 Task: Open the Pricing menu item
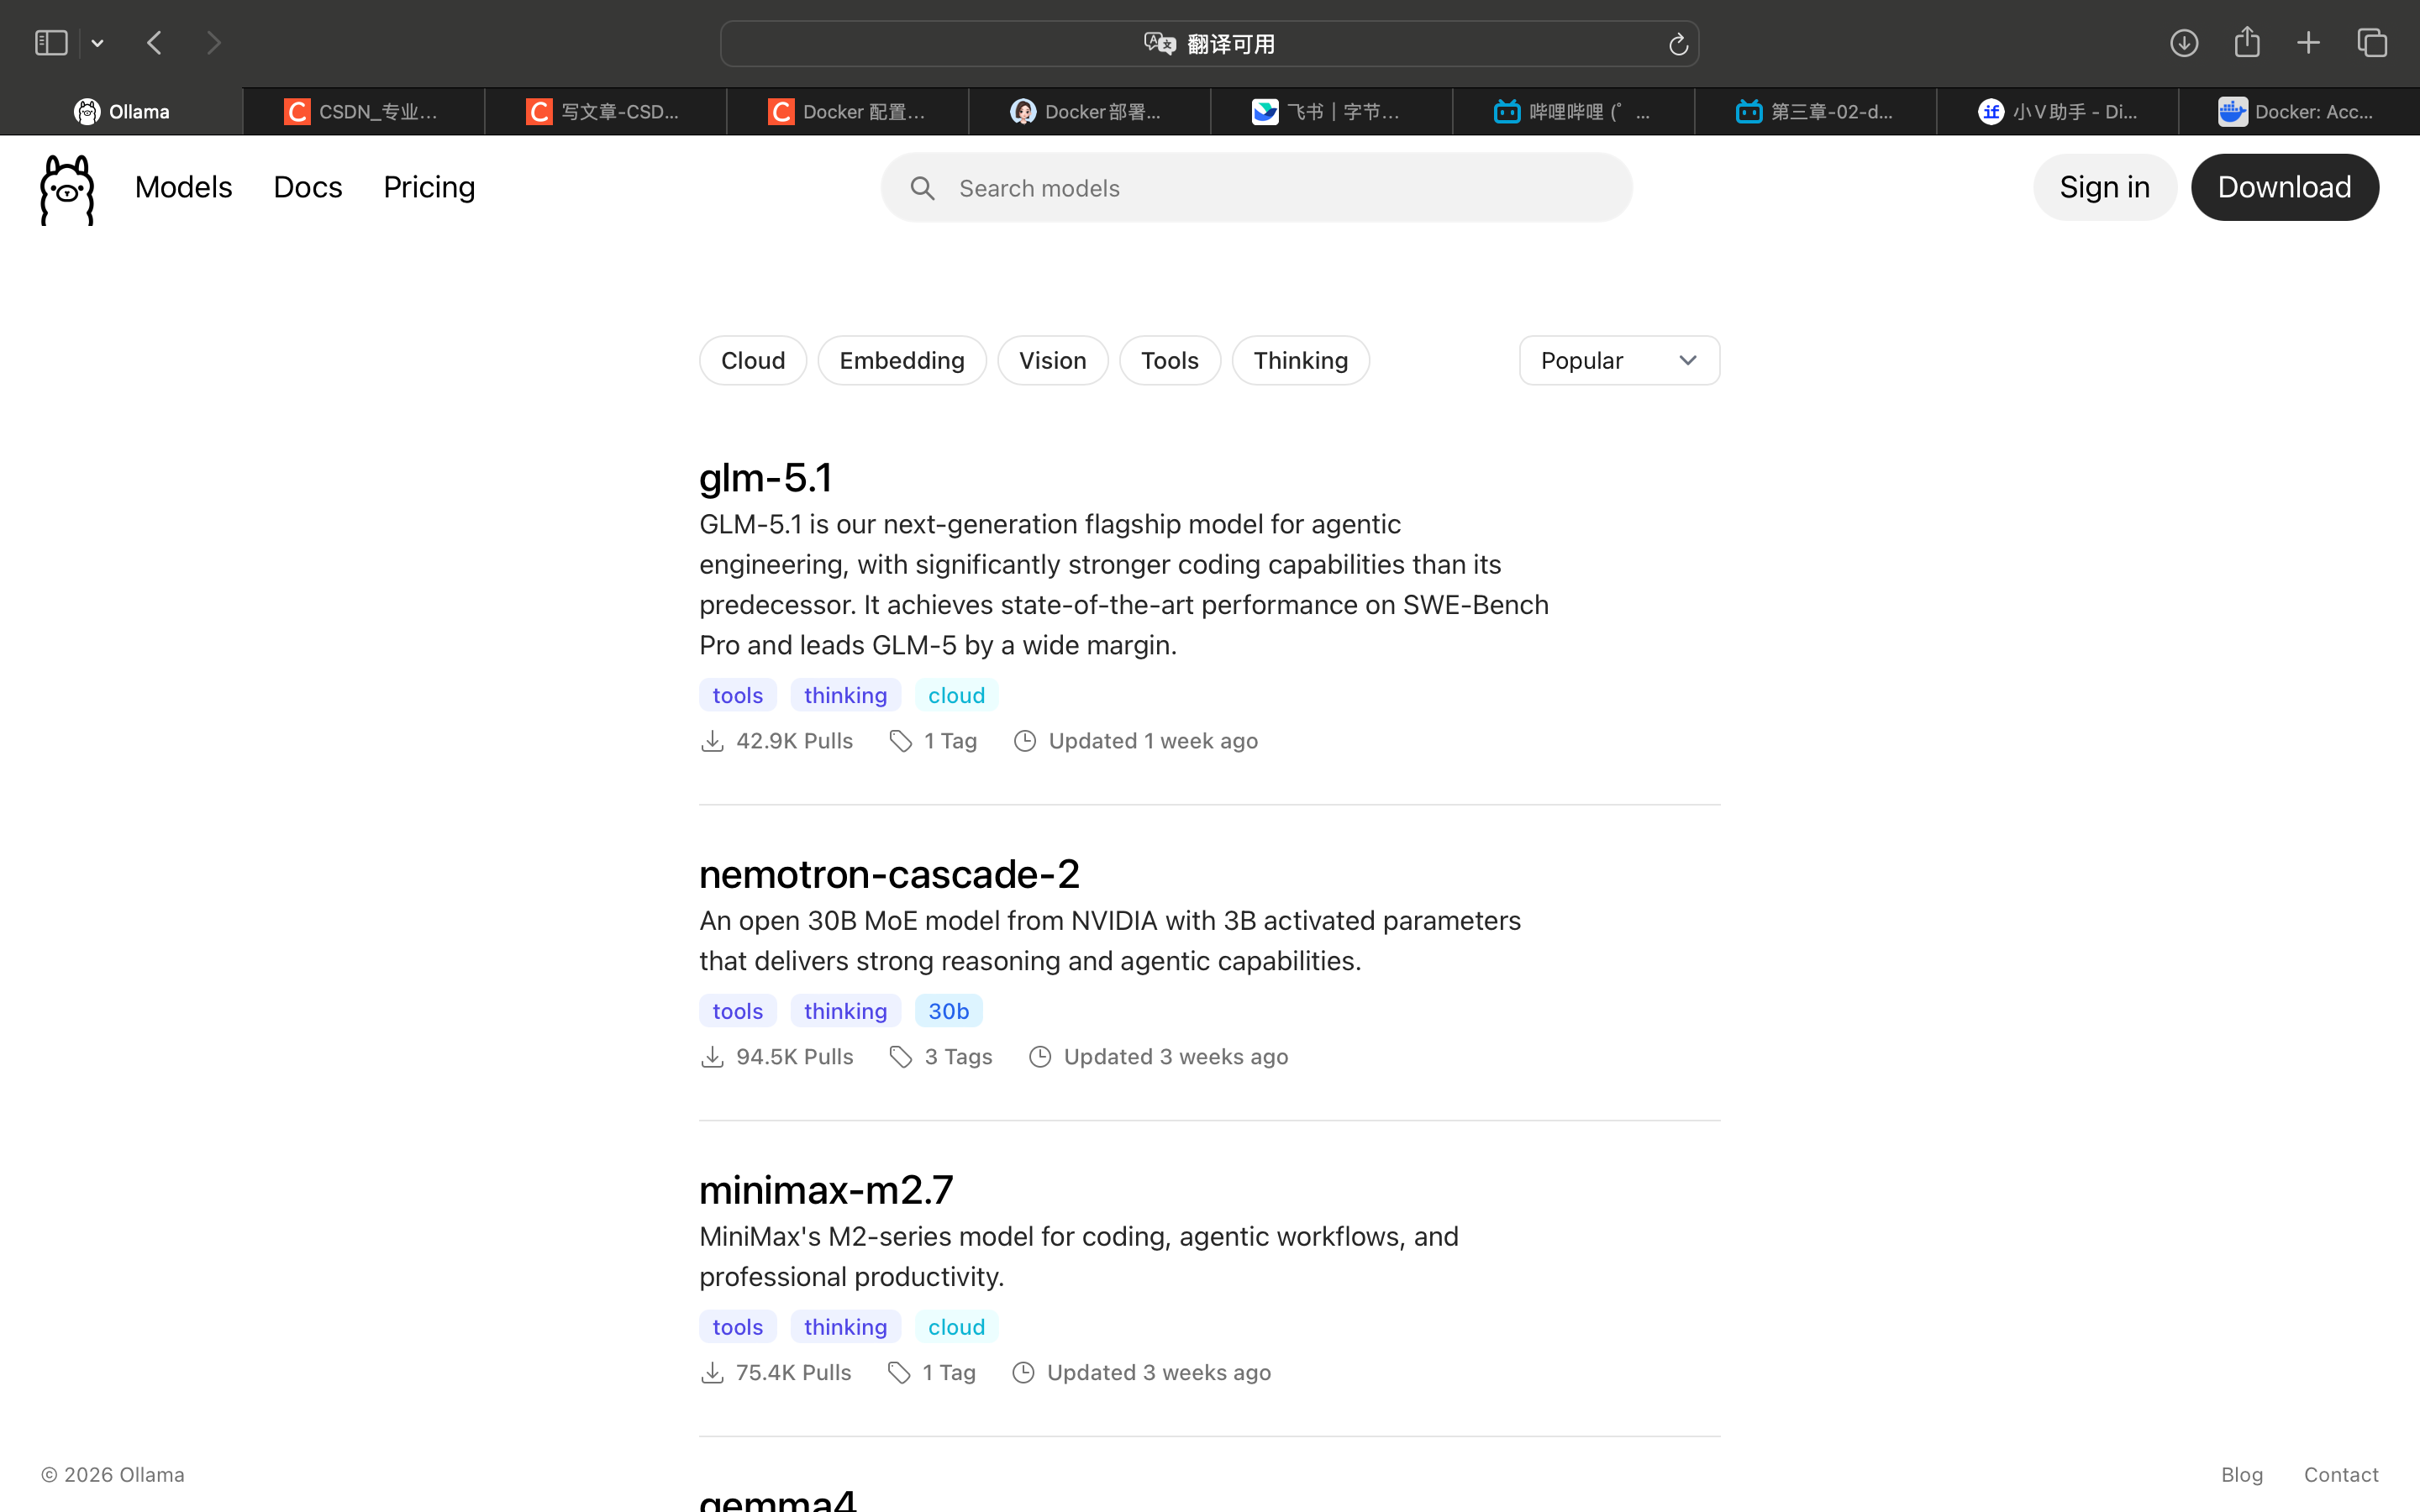[429, 187]
